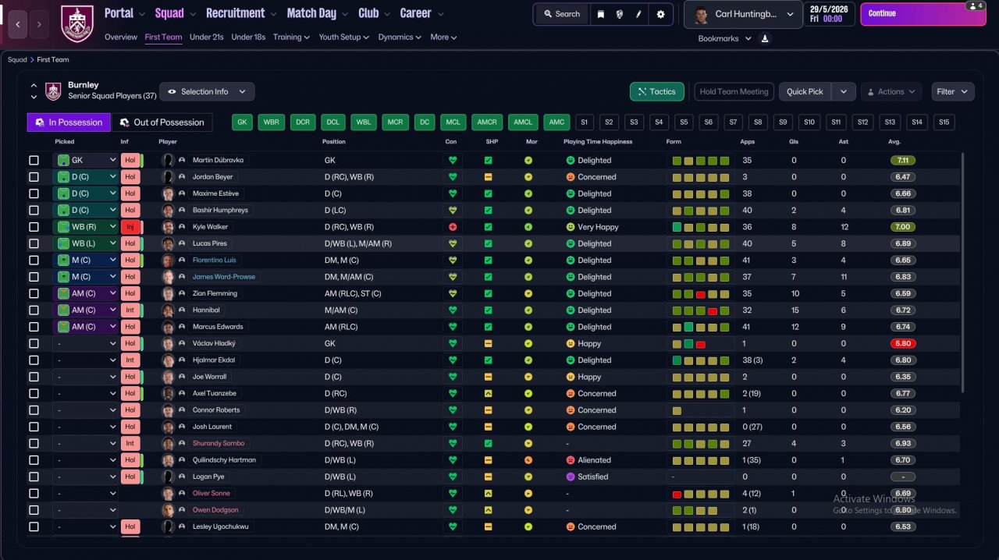This screenshot has width=999, height=560.
Task: Switch view to Out of Possession
Action: [x=162, y=122]
